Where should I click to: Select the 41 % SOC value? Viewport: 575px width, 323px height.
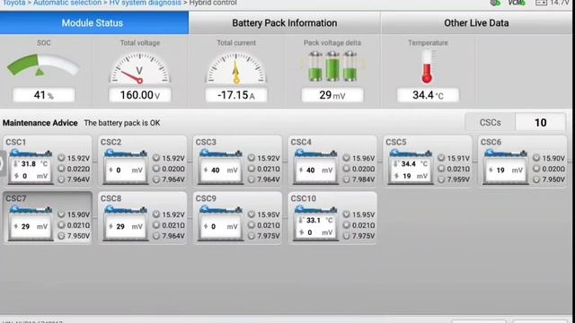(44, 95)
